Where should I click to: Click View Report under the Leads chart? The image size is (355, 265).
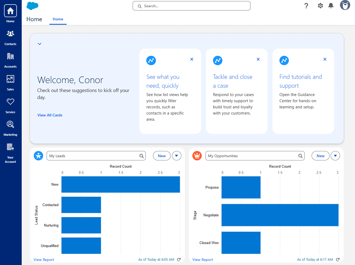tap(44, 259)
